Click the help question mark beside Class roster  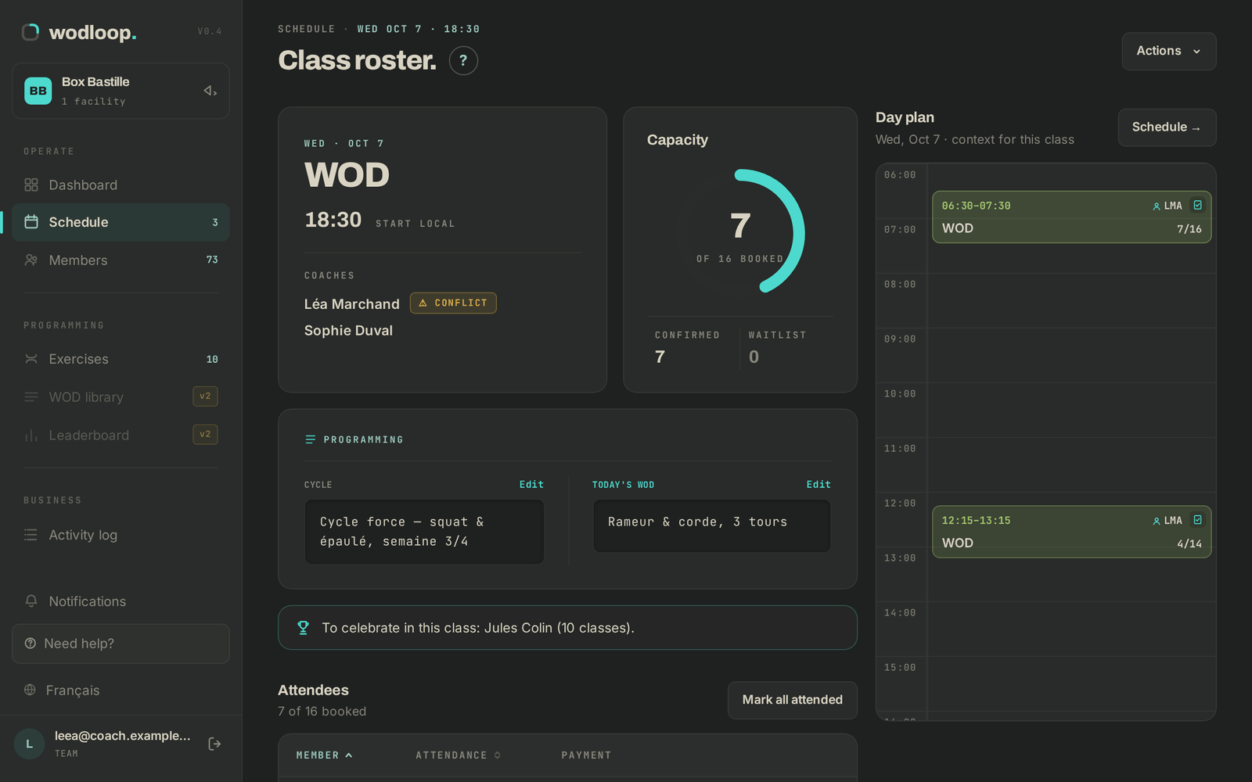[463, 60]
